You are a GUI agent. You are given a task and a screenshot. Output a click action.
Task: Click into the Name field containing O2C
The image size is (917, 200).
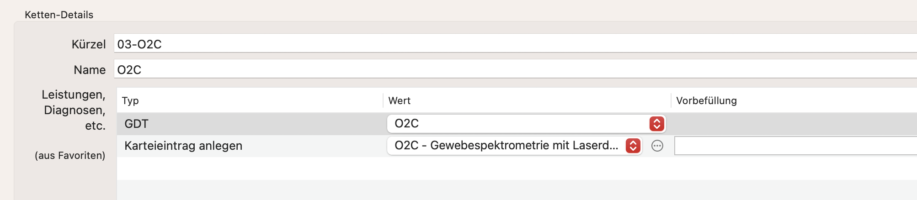pyautogui.click(x=515, y=69)
